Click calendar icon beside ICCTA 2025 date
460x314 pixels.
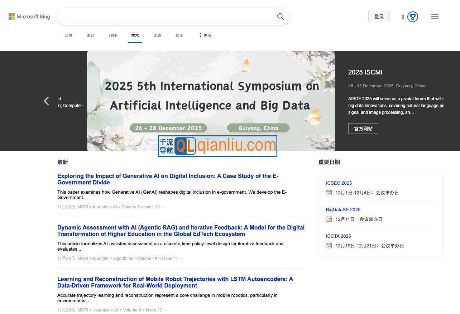pos(329,246)
